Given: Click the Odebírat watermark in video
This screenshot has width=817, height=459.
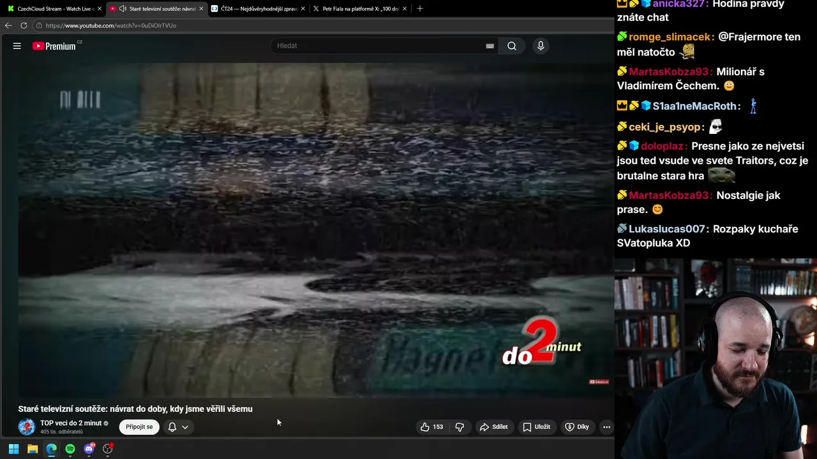Looking at the screenshot, I should (599, 382).
